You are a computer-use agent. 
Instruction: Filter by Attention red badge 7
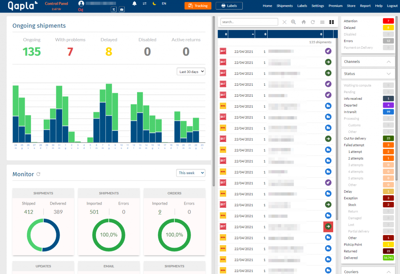pos(388,21)
